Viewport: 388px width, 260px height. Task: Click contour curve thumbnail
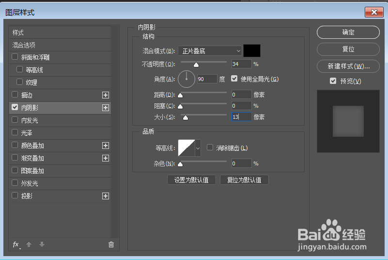coord(186,148)
